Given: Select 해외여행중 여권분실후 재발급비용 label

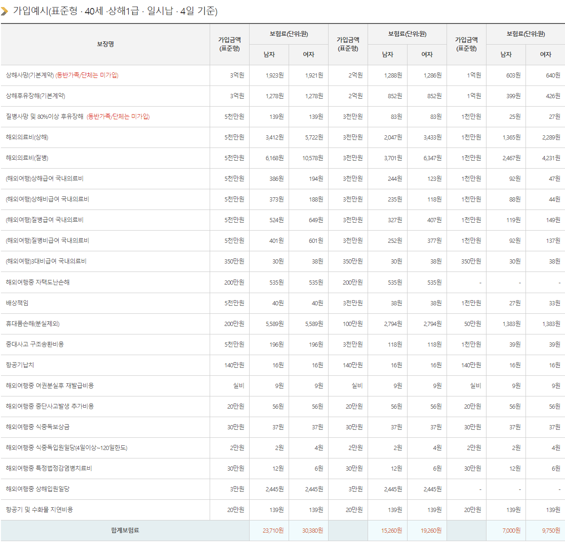Looking at the screenshot, I should tap(50, 386).
